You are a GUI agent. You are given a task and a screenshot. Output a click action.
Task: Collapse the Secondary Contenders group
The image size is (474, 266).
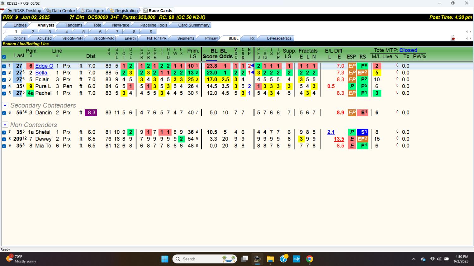click(5, 105)
